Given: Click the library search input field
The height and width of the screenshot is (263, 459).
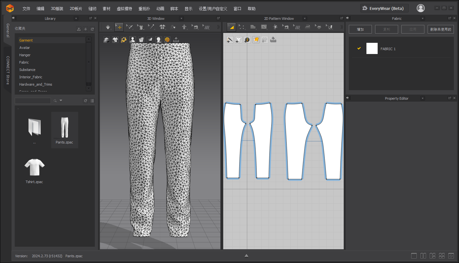Looking at the screenshot, I should (x=33, y=101).
